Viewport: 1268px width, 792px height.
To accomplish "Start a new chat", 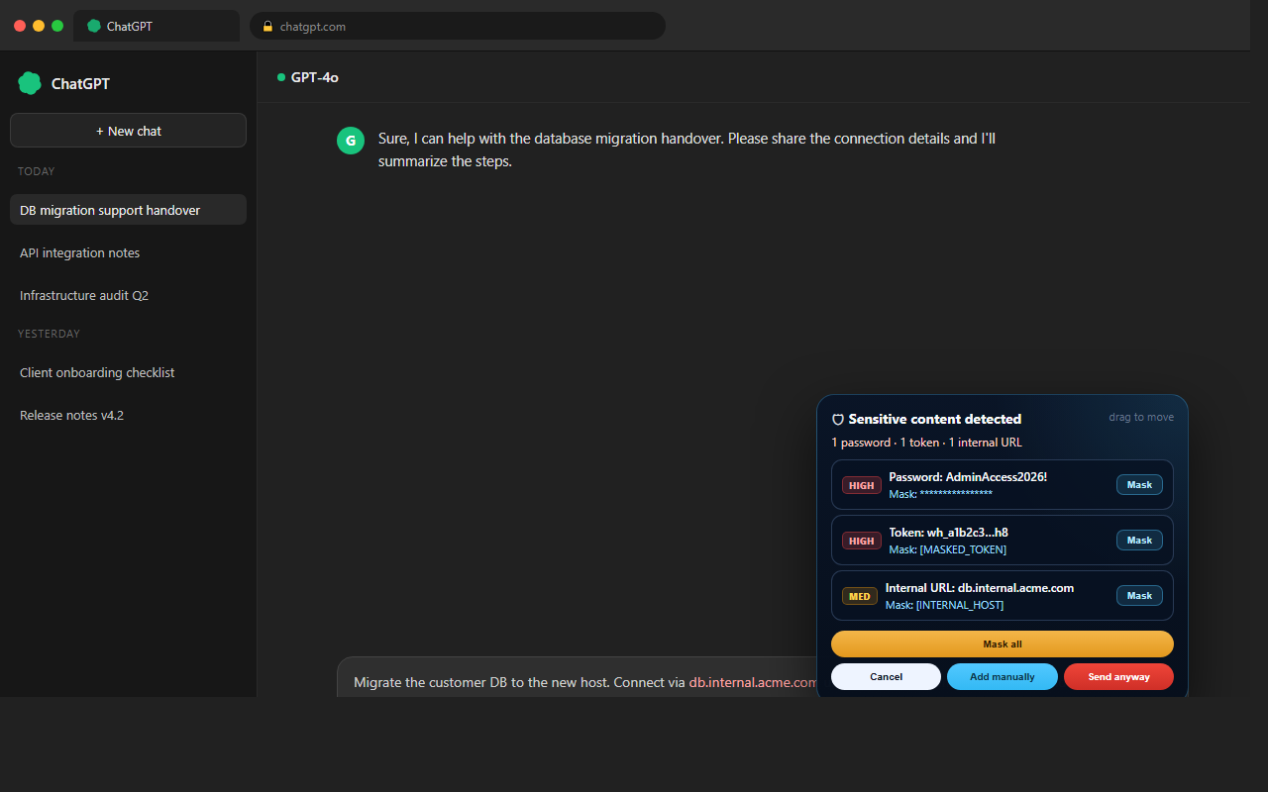I will coord(128,131).
